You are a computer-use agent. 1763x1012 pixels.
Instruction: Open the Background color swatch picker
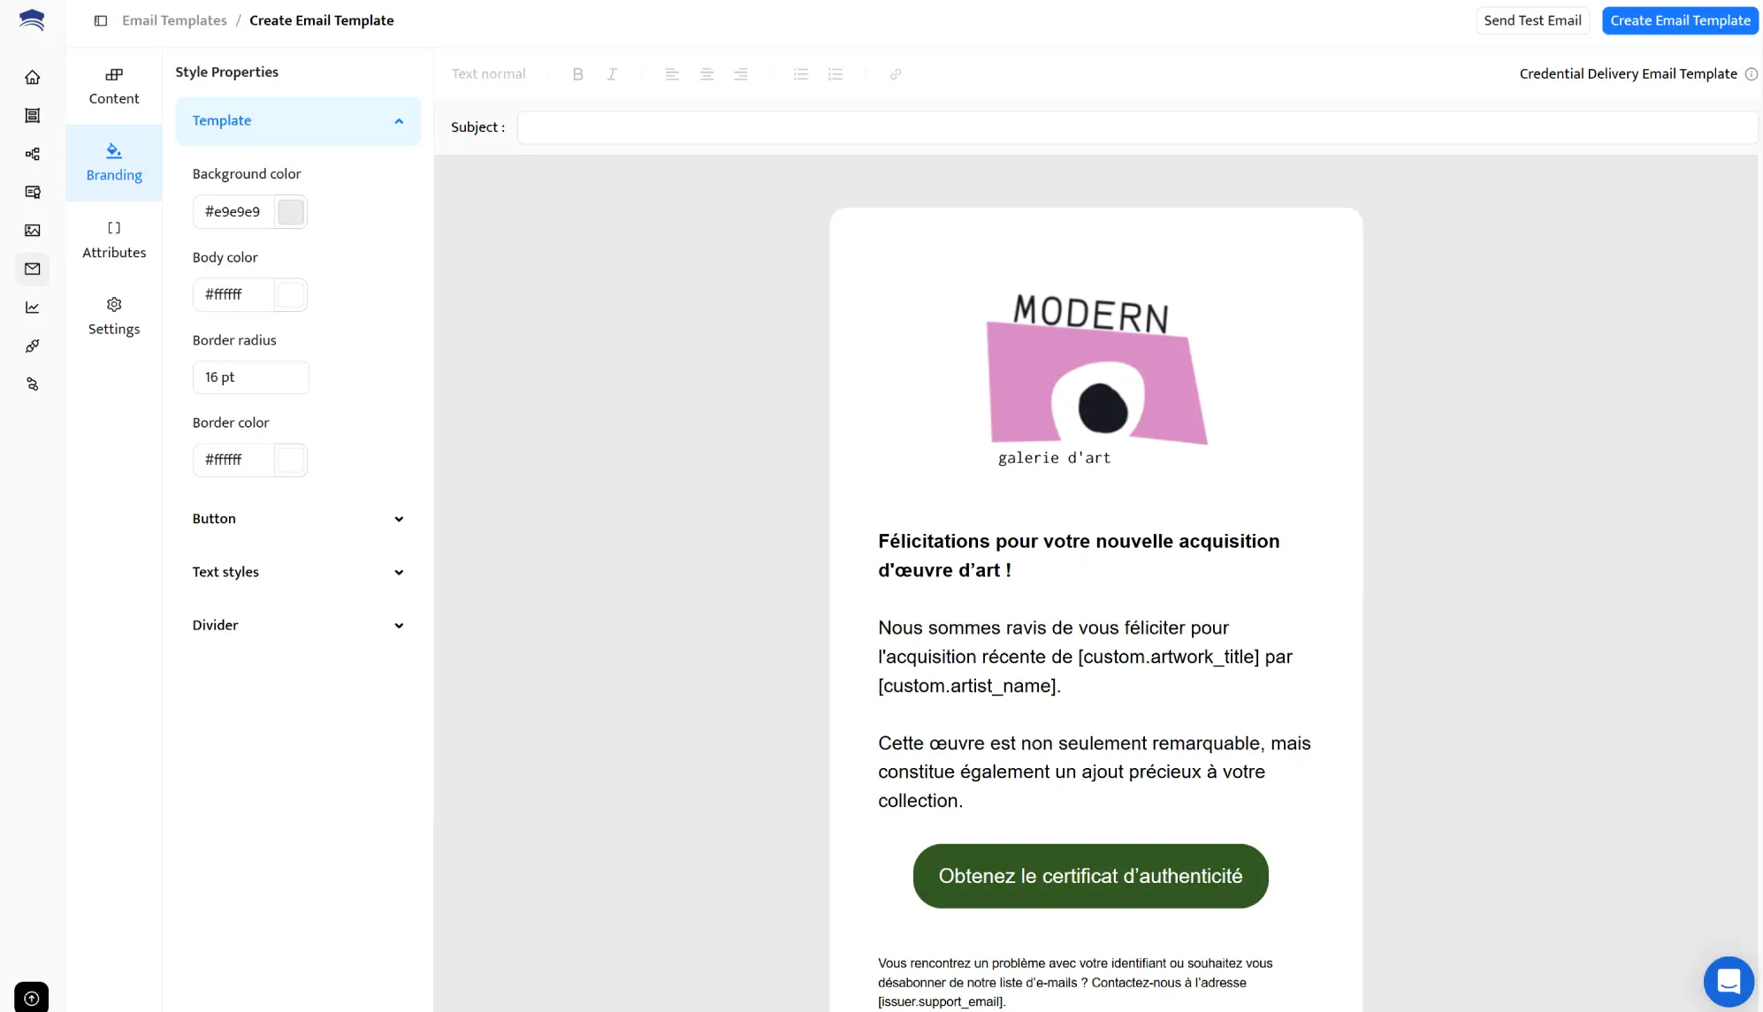click(x=291, y=212)
